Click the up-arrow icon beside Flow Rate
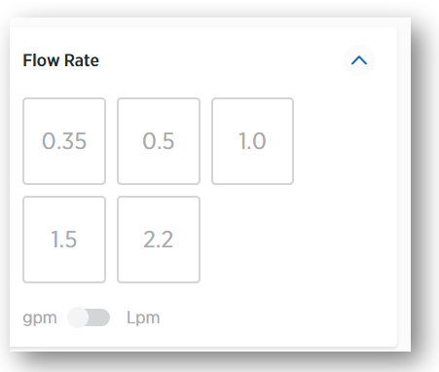 tap(359, 60)
